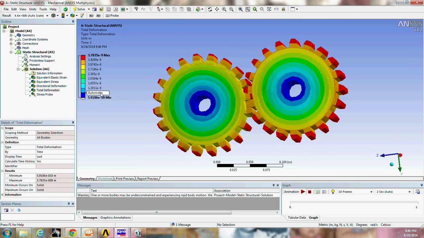Image resolution: width=424 pixels, height=238 pixels.
Task: Click the green checkmark toolbar icon
Action: (66, 9)
